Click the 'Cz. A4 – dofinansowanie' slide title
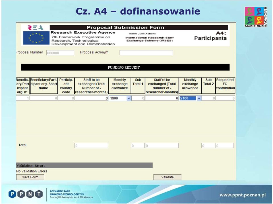The width and height of the screenshot is (273, 204). (138, 11)
